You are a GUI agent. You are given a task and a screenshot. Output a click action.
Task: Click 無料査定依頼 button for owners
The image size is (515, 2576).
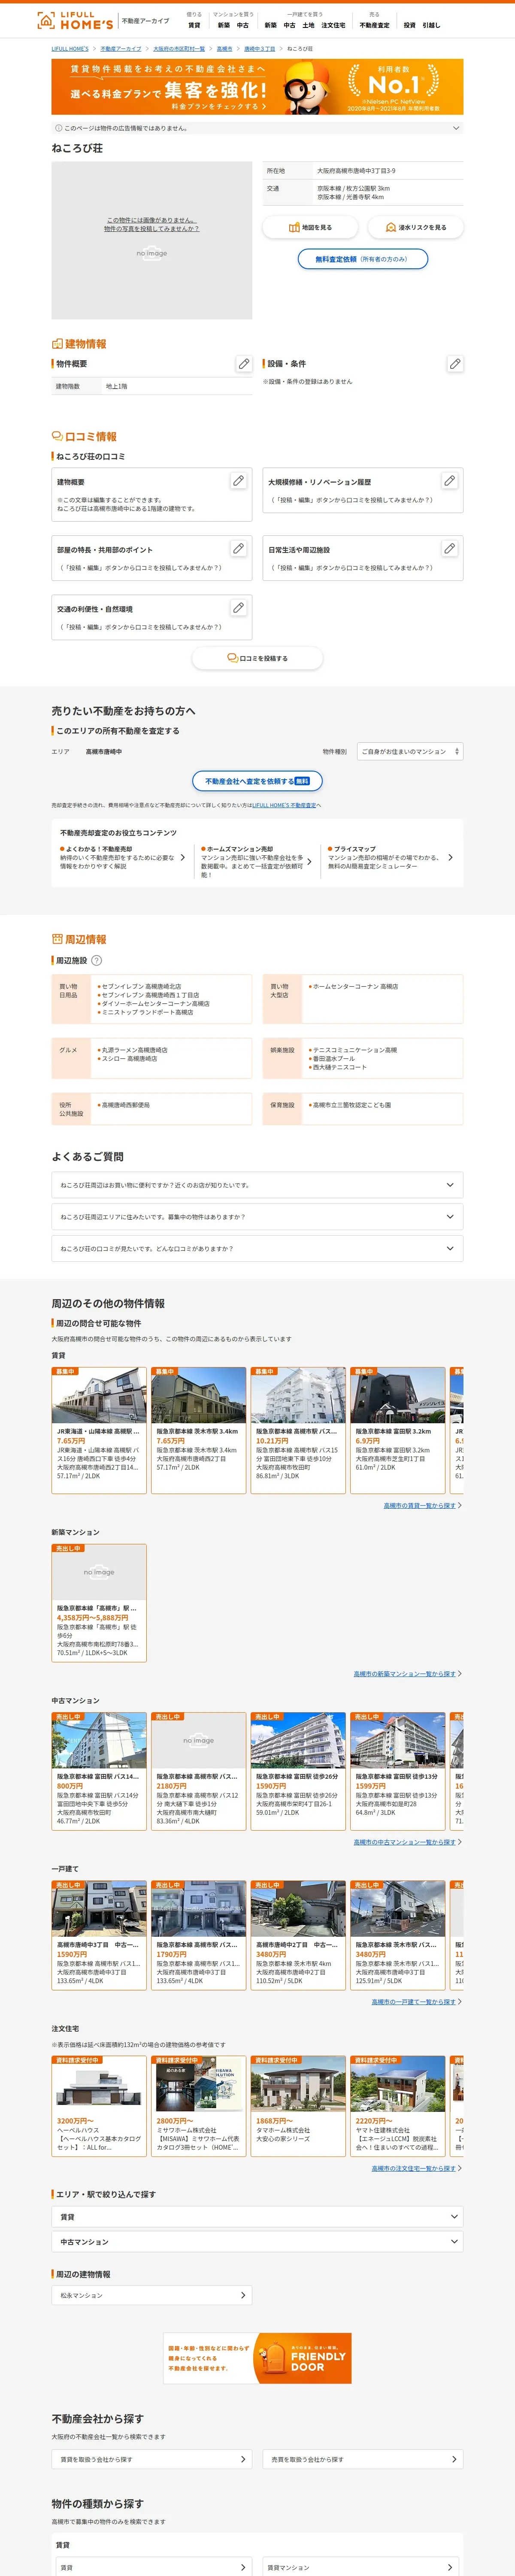coord(363,259)
